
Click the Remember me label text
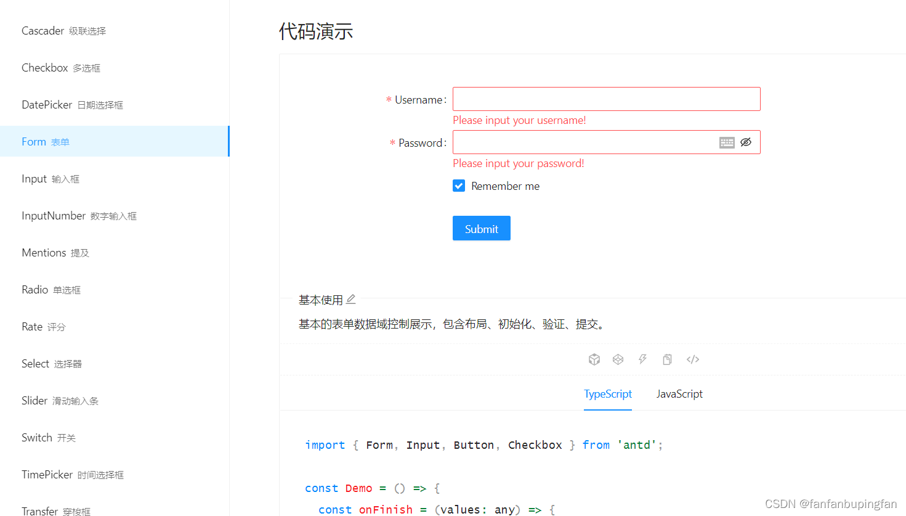point(506,186)
